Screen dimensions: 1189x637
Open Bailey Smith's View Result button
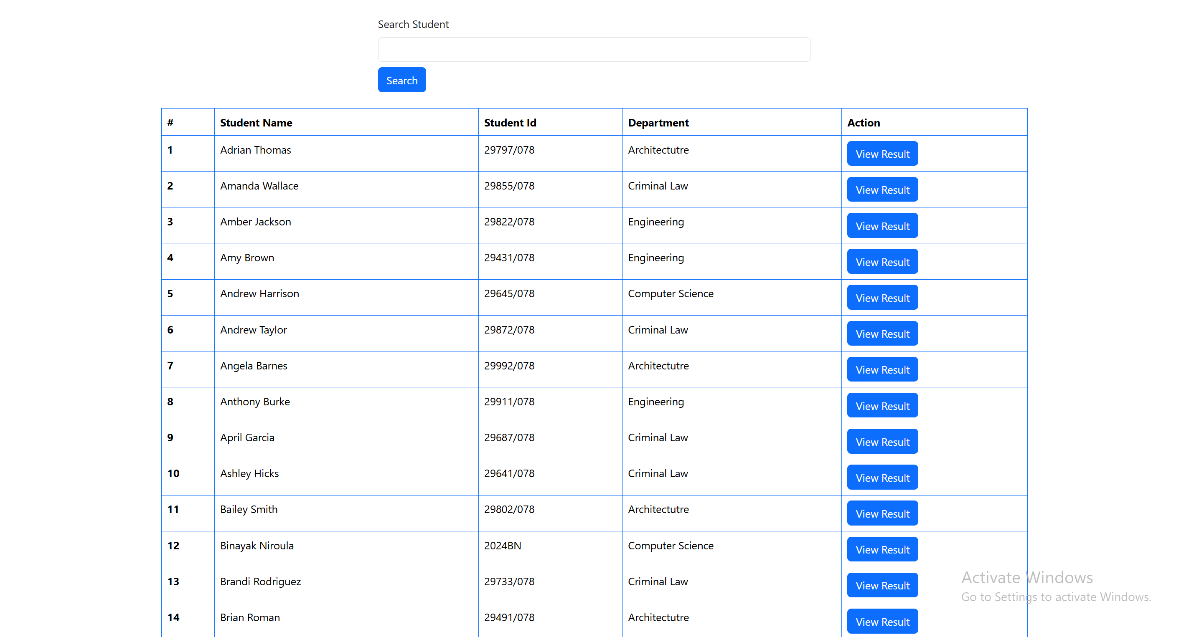pos(882,513)
